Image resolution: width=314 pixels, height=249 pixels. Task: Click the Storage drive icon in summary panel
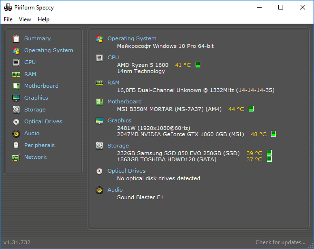[99, 146]
